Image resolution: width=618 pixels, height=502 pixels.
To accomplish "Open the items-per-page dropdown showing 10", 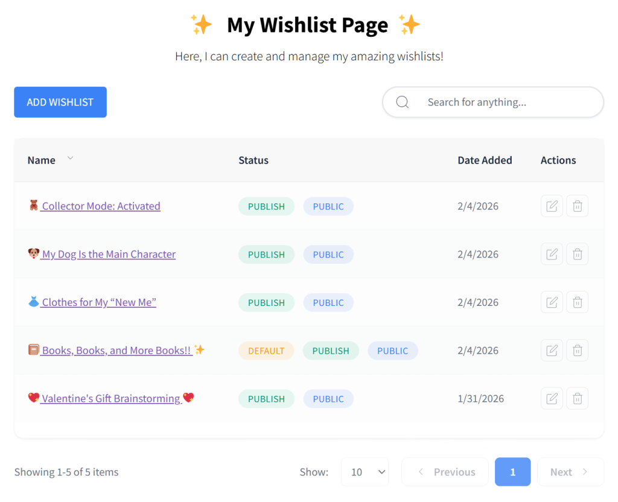I will [x=365, y=472].
